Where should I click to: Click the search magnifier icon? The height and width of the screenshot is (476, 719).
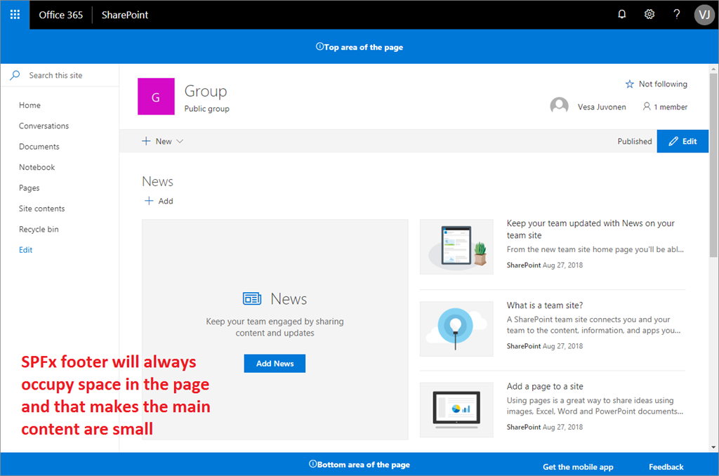pyautogui.click(x=13, y=75)
